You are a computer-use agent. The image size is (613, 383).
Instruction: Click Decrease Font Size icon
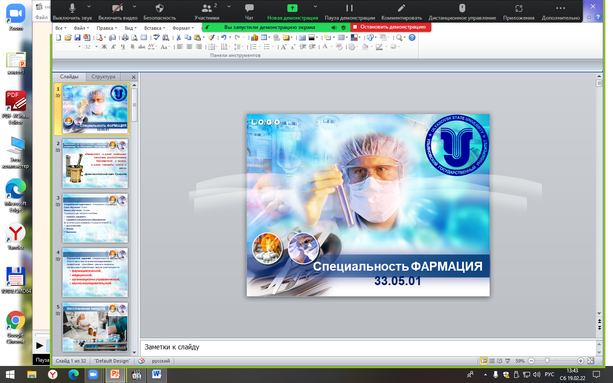[x=293, y=47]
